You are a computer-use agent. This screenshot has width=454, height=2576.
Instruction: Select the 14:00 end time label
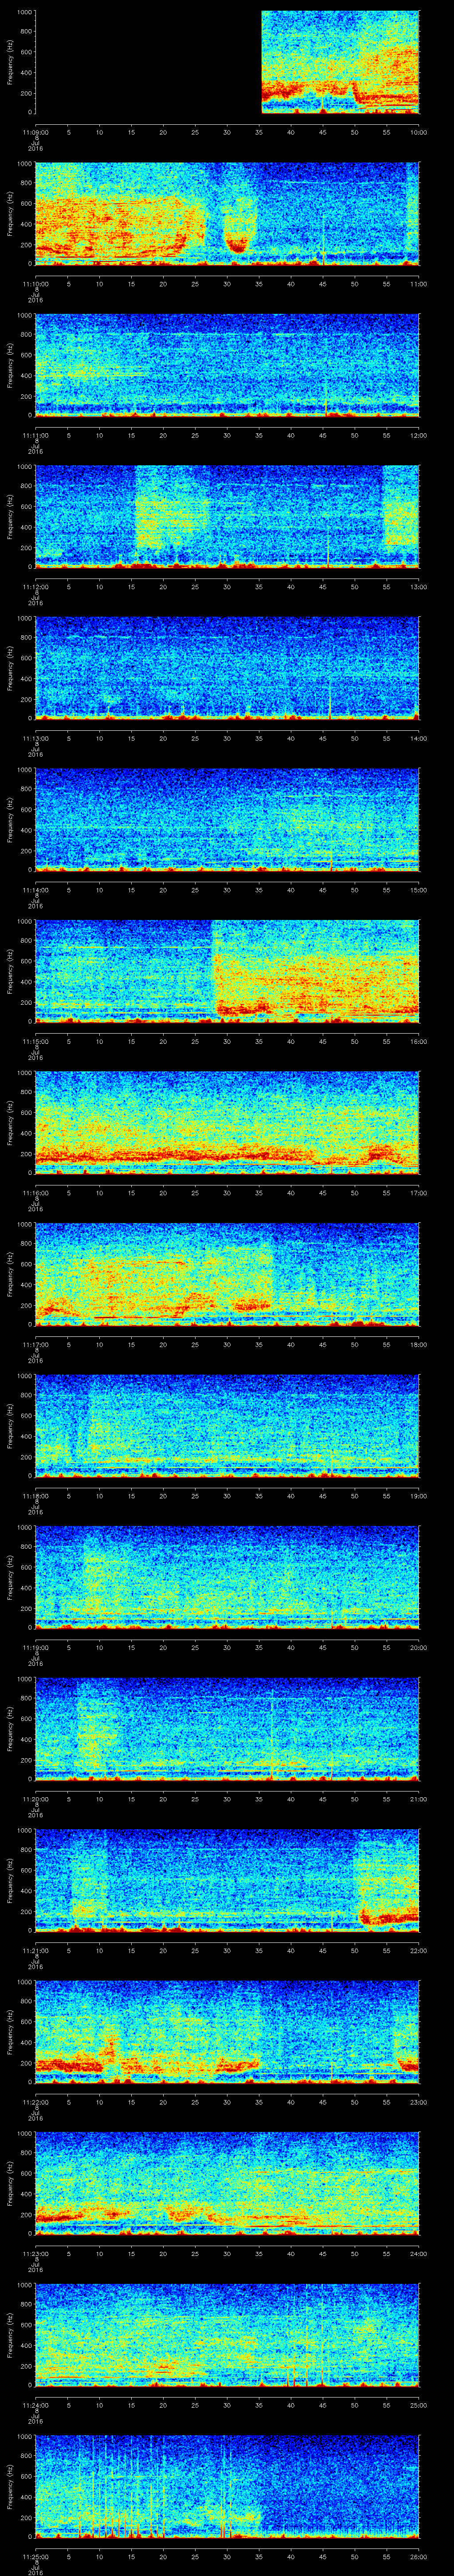click(x=419, y=738)
